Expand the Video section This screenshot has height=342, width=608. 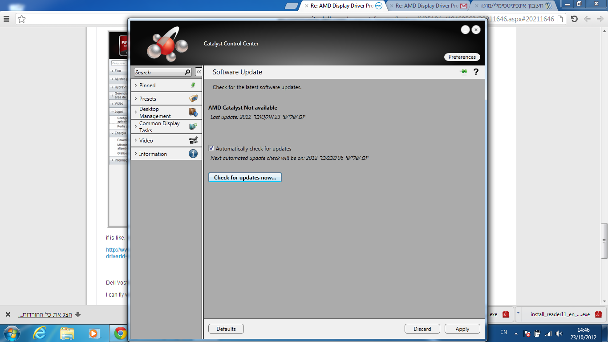point(166,140)
